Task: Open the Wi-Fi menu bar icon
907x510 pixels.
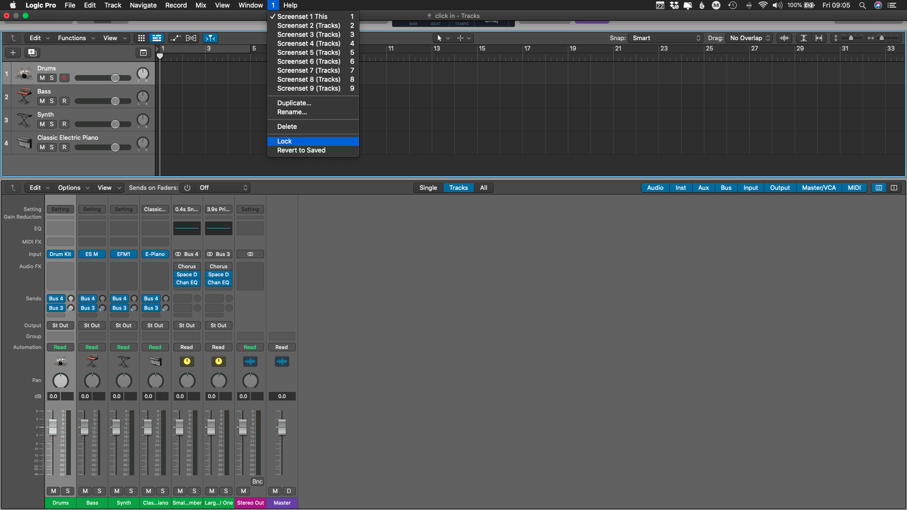Action: [x=762, y=5]
